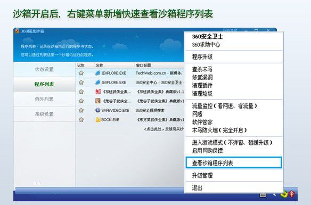Select 网盾 menu item
This screenshot has height=205, width=311.
click(197, 114)
